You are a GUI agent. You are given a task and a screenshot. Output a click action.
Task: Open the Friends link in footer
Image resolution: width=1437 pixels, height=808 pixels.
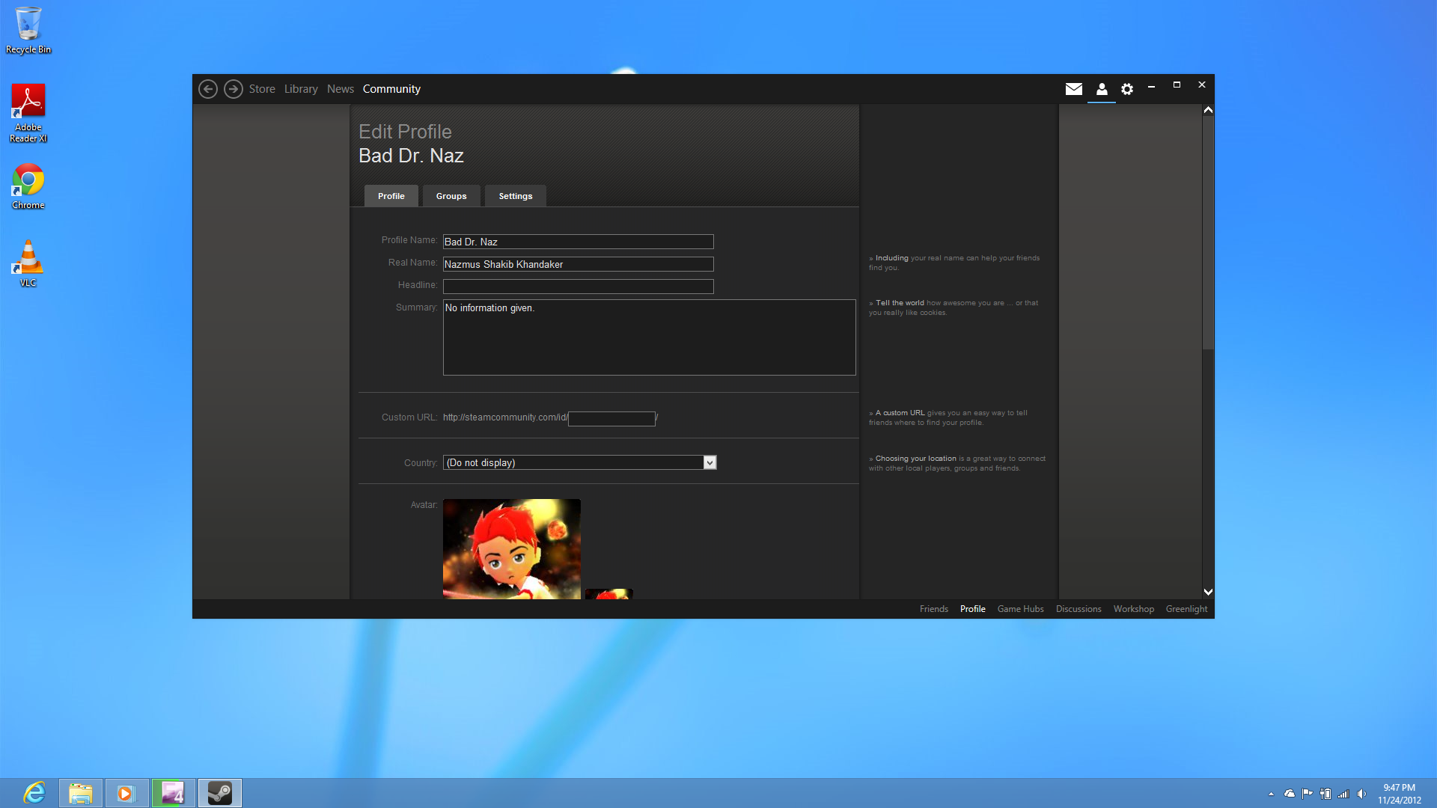(933, 609)
